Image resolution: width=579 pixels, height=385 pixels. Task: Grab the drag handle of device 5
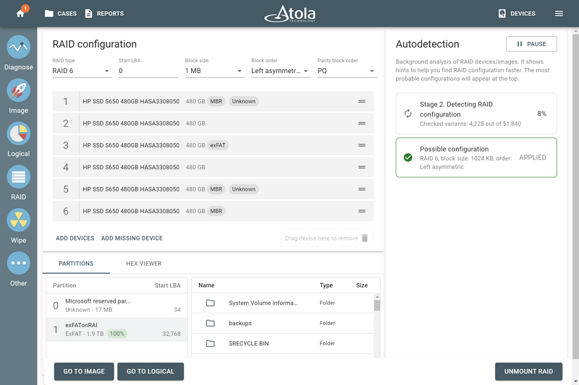pyautogui.click(x=362, y=189)
